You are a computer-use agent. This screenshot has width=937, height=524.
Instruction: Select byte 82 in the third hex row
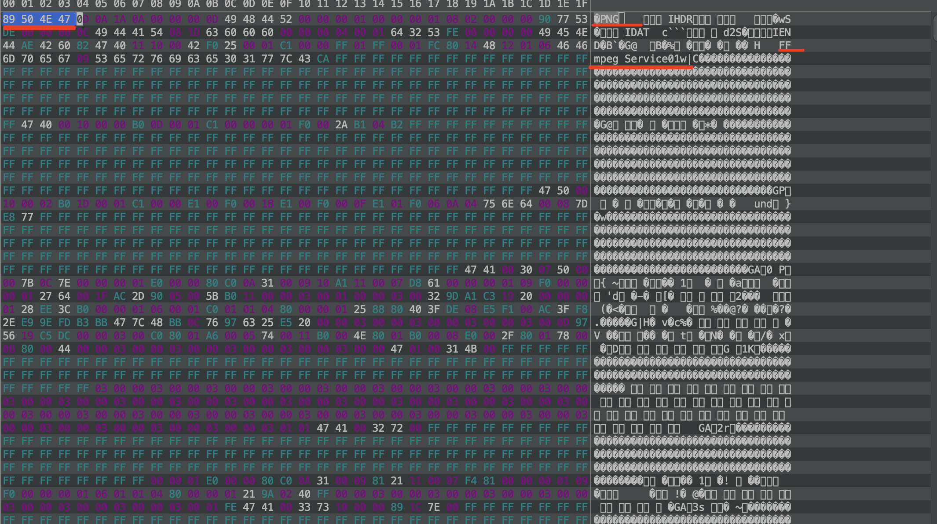click(x=83, y=46)
